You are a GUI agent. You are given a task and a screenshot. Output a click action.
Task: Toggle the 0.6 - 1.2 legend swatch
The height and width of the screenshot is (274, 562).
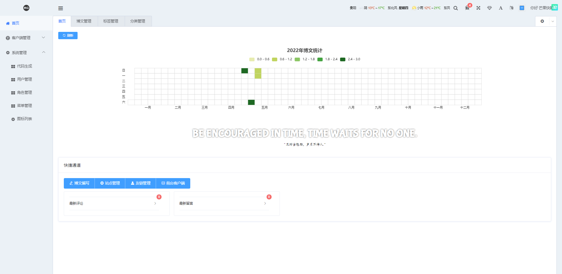[x=275, y=59]
